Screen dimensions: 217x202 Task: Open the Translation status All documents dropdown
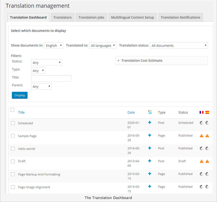click(x=179, y=45)
